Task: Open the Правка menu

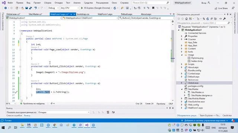Action: point(20,3)
